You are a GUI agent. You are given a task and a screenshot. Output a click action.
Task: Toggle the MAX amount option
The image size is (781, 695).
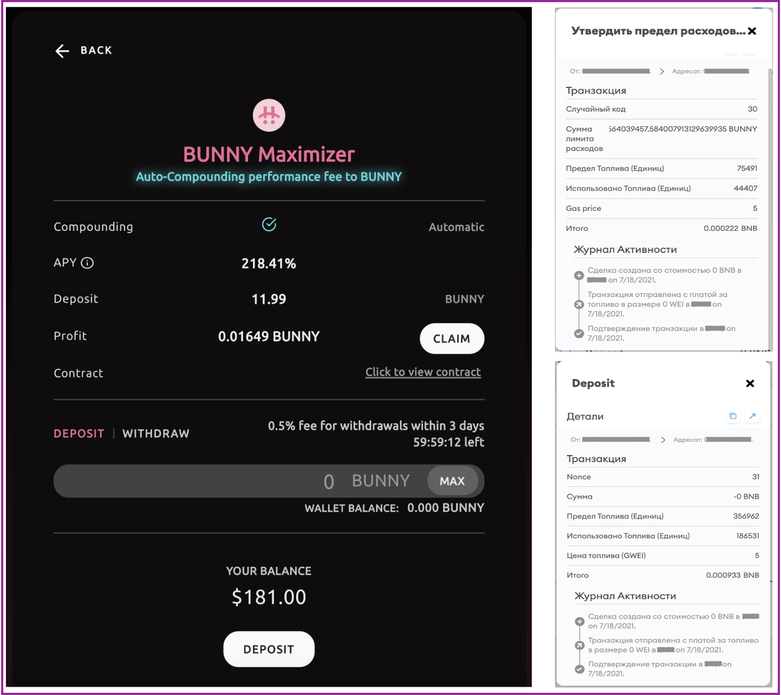[454, 480]
